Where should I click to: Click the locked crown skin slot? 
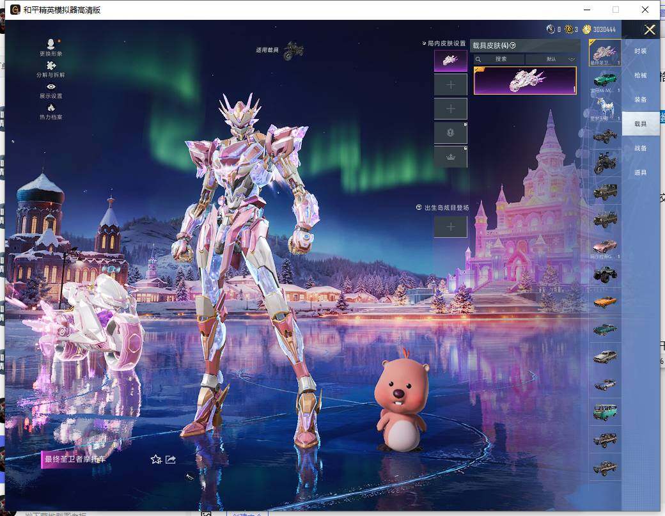(450, 157)
